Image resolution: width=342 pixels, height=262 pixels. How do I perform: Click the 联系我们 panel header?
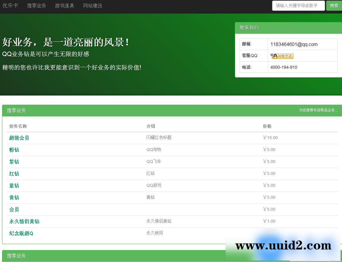(249, 27)
